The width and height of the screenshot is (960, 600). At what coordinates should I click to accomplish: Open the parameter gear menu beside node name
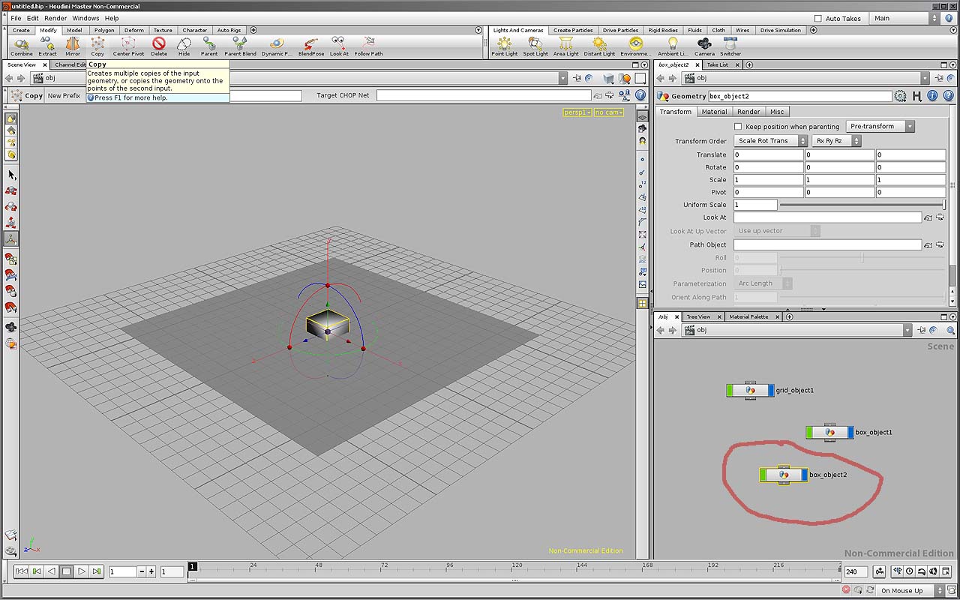[901, 96]
